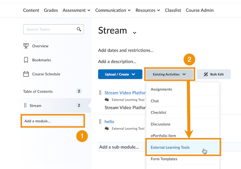
Task: Grab the drag handle beside Stream module
Action: click(25, 106)
